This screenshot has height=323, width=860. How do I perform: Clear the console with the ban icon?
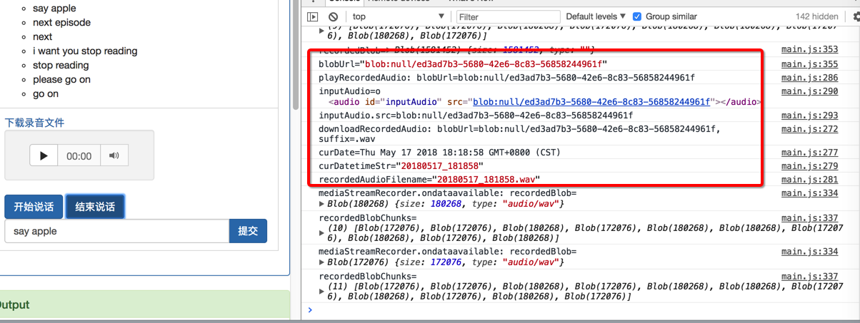334,16
